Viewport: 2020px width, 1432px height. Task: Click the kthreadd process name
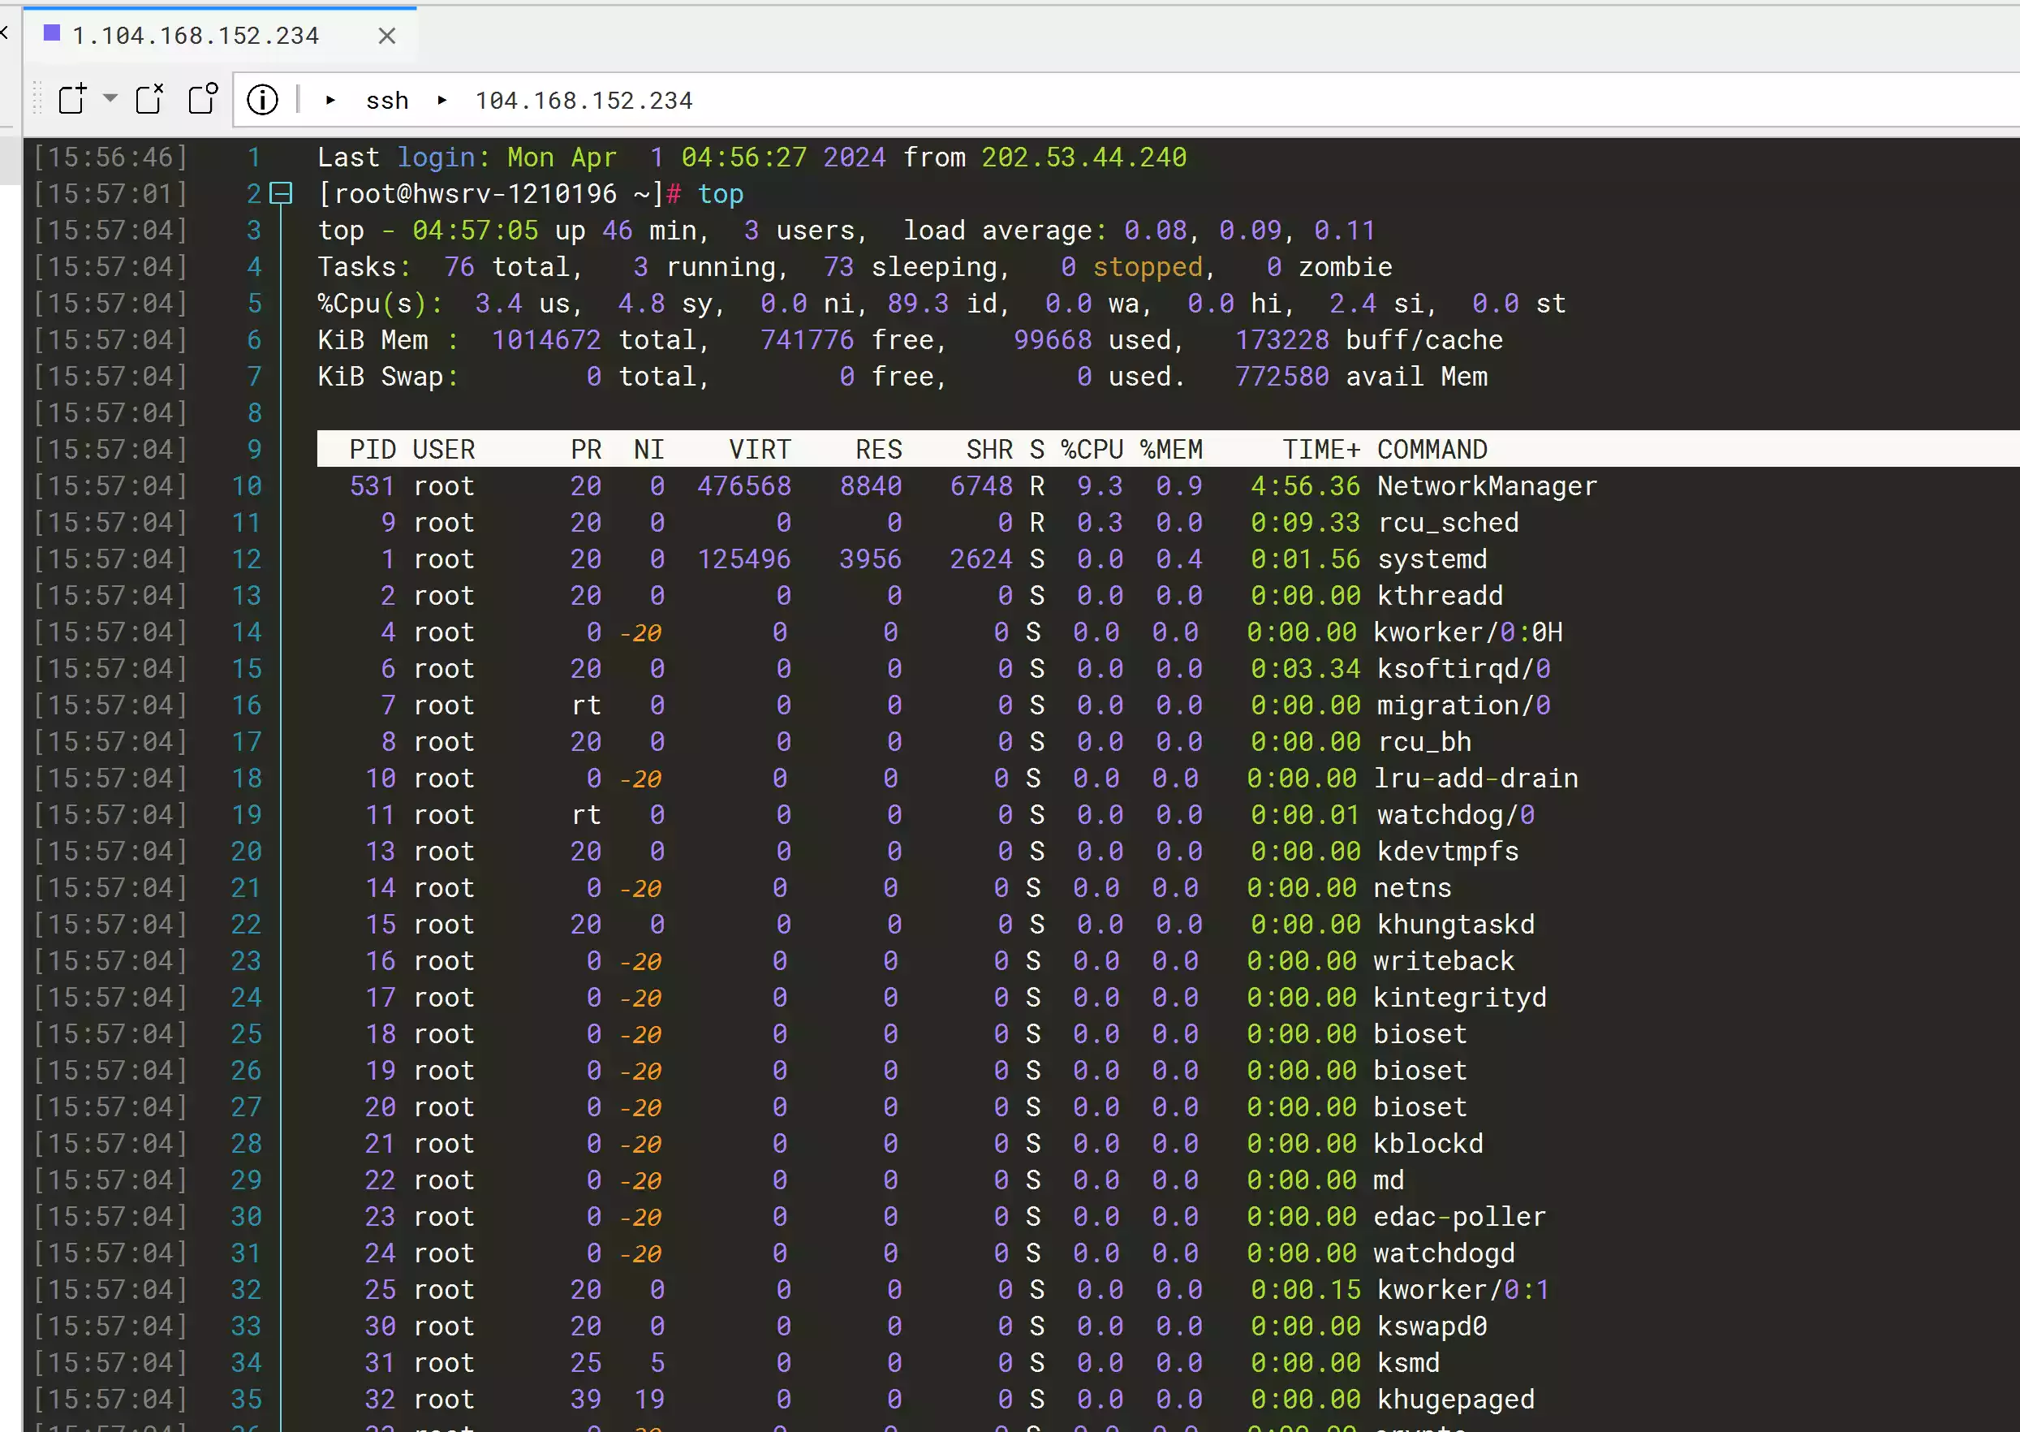coord(1440,596)
